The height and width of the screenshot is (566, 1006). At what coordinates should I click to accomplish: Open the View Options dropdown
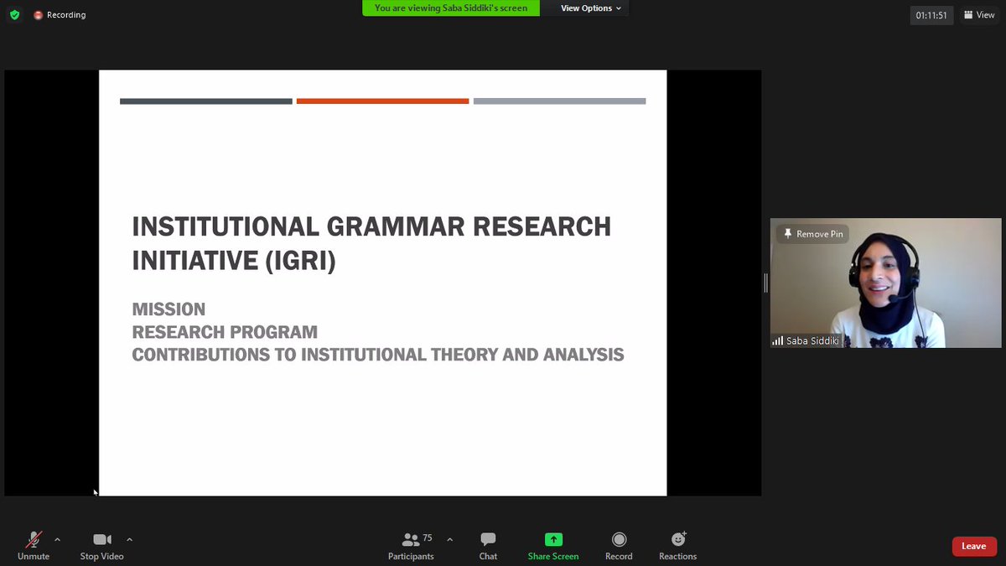coord(591,8)
